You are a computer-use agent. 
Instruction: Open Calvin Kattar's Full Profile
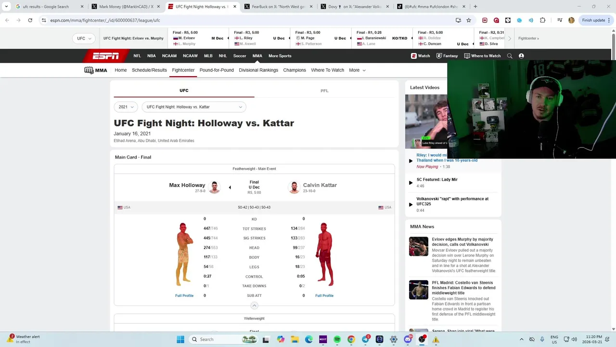click(324, 295)
